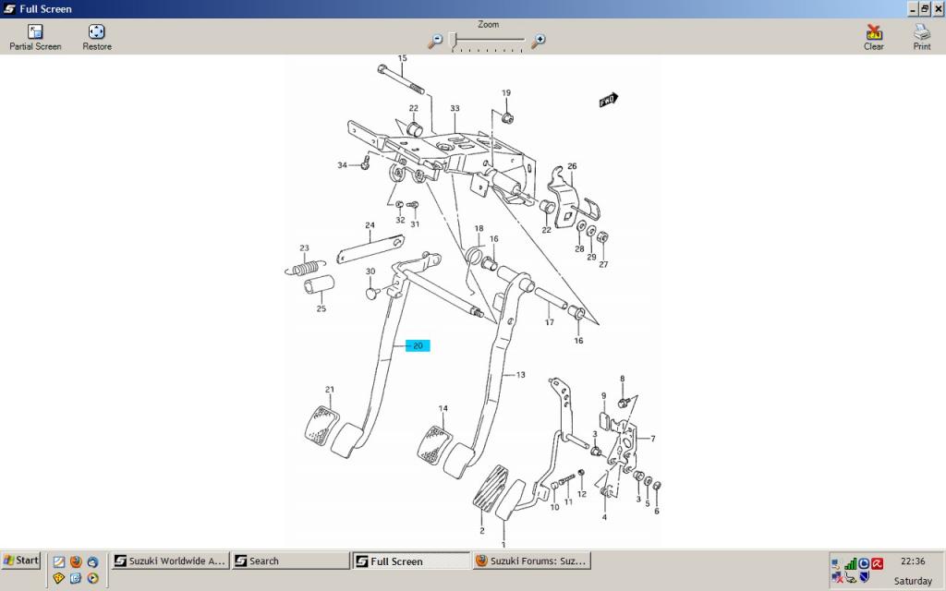946x591 pixels.
Task: Open Suzuki Forums Firefox taskbar window
Action: pyautogui.click(x=531, y=561)
